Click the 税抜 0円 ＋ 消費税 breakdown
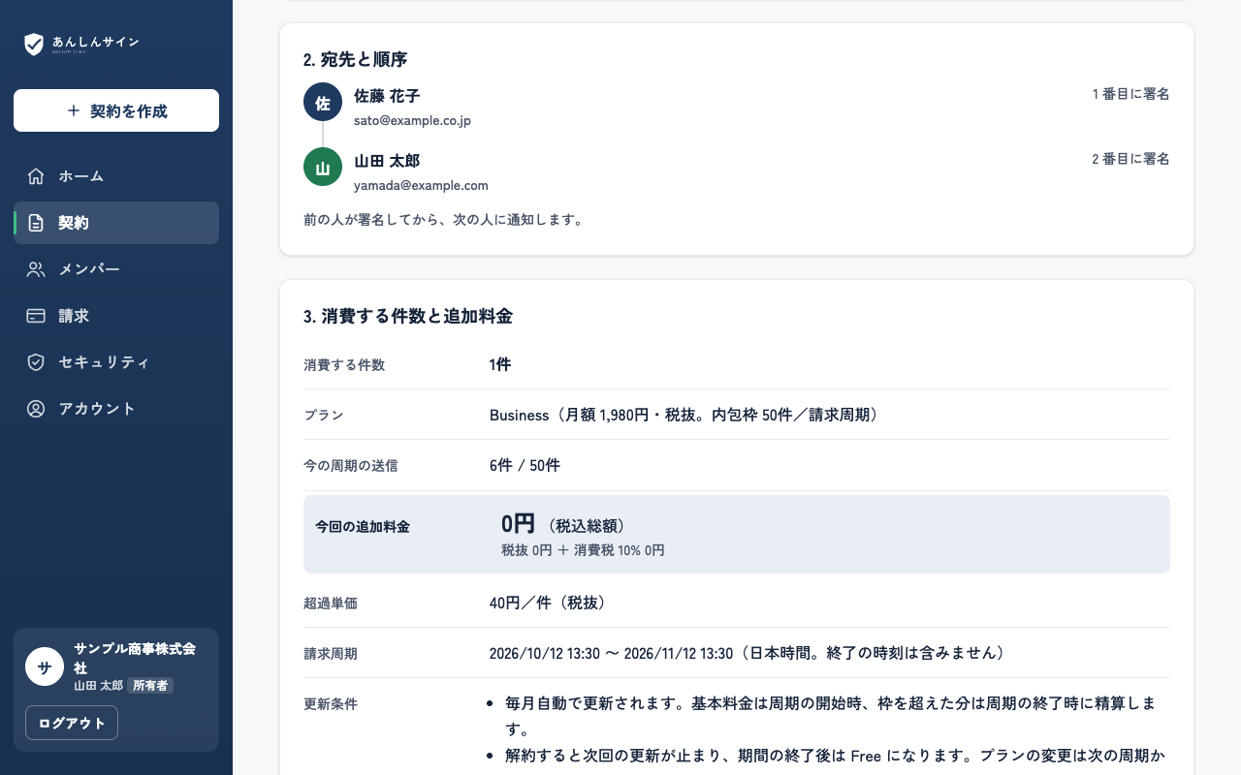Viewport: 1241px width, 775px height. pos(583,550)
